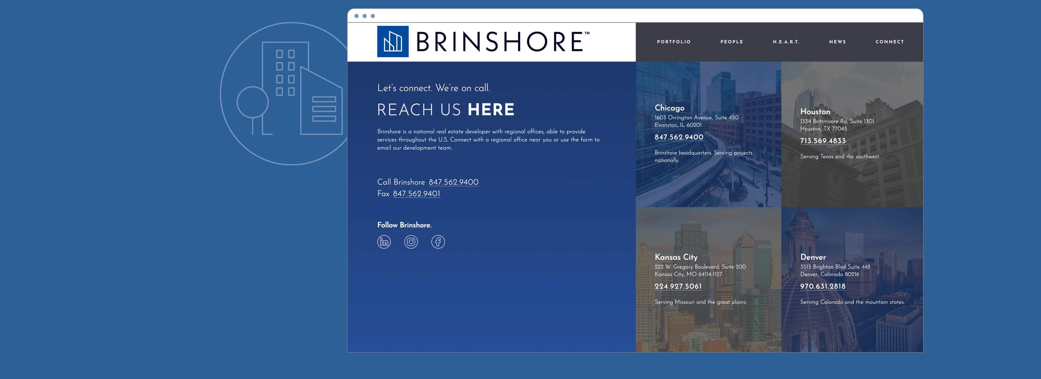Viewport: 1041px width, 379px height.
Task: Click Denver office phone 970.631.2818
Action: pyautogui.click(x=823, y=287)
